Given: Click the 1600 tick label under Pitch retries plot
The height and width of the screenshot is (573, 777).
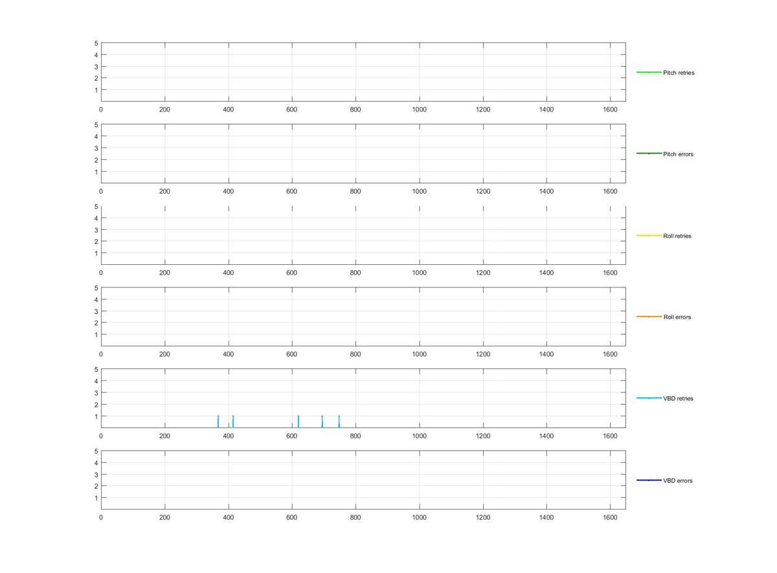Looking at the screenshot, I should click(610, 110).
